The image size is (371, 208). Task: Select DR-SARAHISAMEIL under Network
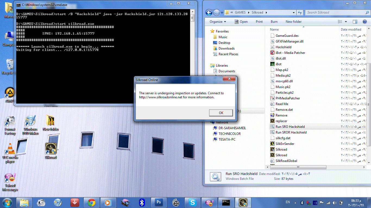click(x=229, y=128)
